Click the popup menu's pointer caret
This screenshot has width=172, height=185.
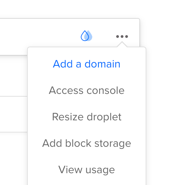122,45
